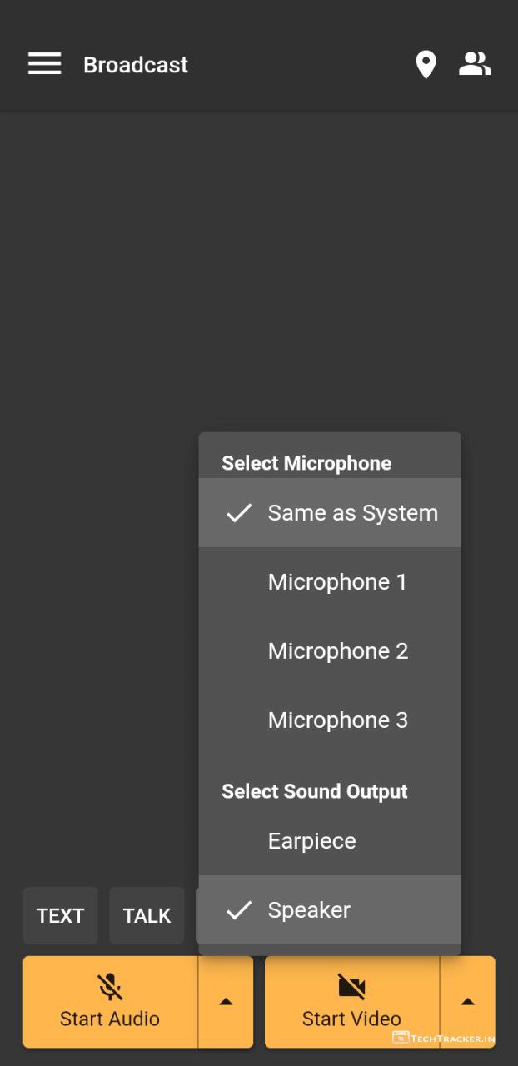Click the Start Audio label
The height and width of the screenshot is (1066, 518).
click(110, 1019)
